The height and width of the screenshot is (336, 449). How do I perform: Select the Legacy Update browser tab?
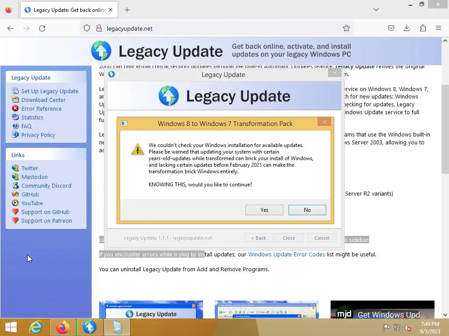tap(69, 10)
